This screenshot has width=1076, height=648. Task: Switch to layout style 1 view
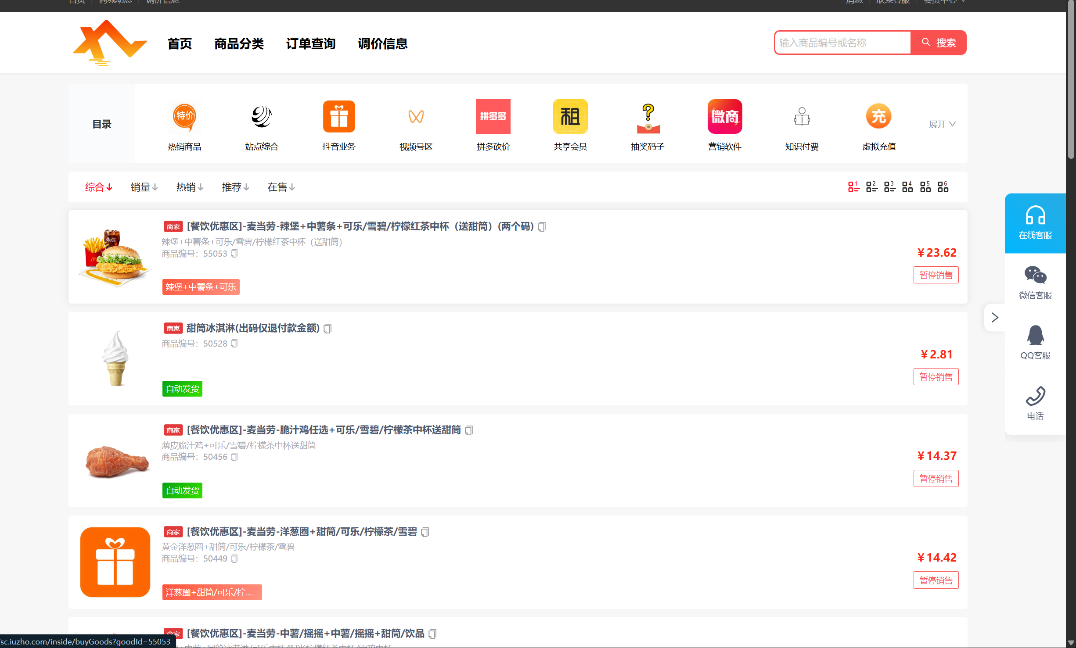(854, 187)
